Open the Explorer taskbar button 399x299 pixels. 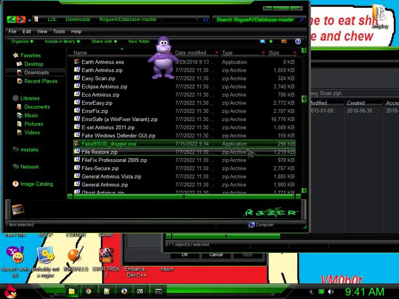[x=72, y=291]
